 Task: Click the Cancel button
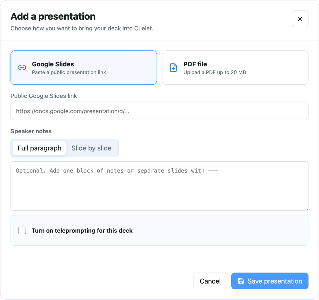(210, 281)
